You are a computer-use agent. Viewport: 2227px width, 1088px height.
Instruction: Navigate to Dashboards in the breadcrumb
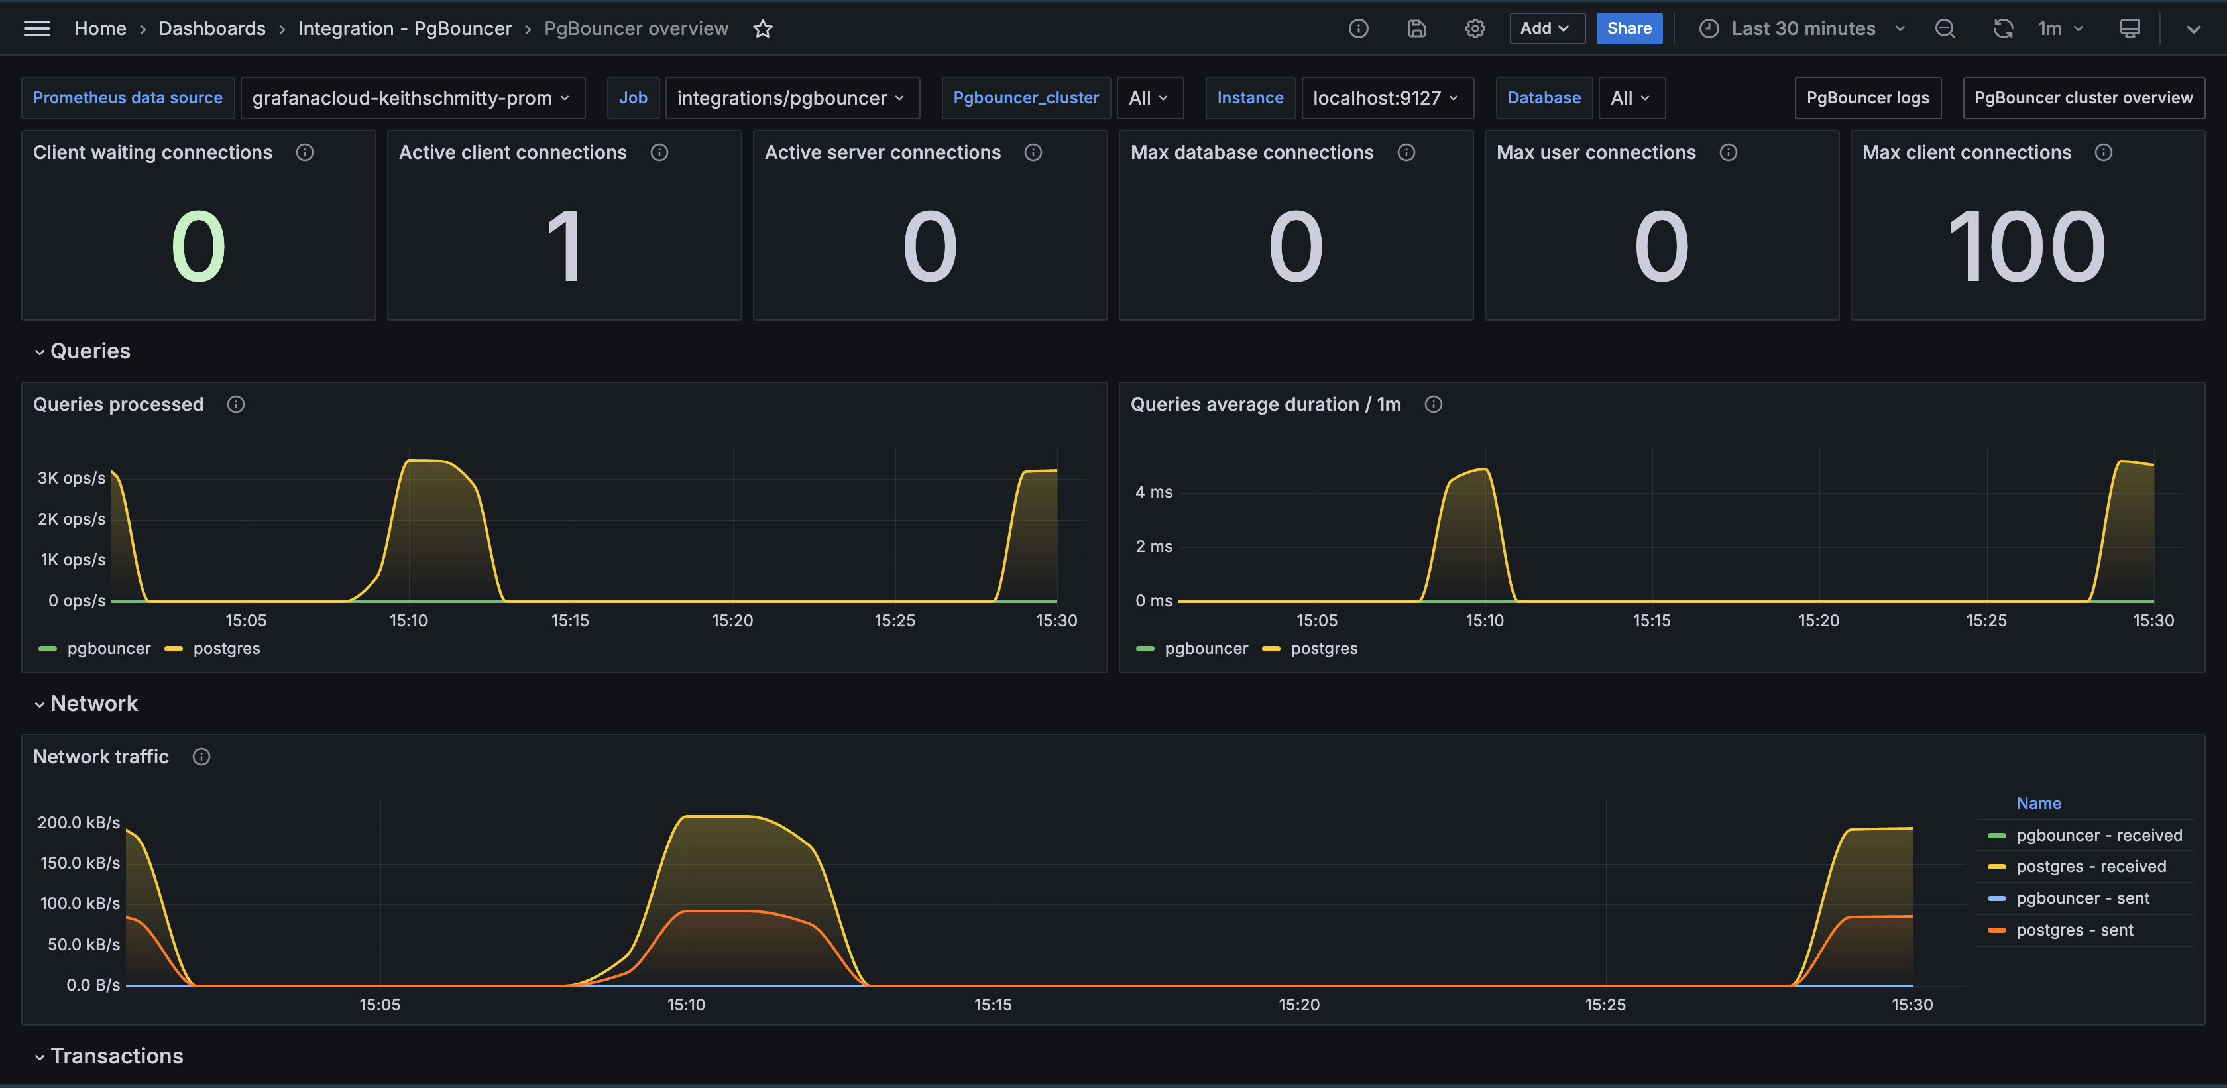click(x=213, y=28)
